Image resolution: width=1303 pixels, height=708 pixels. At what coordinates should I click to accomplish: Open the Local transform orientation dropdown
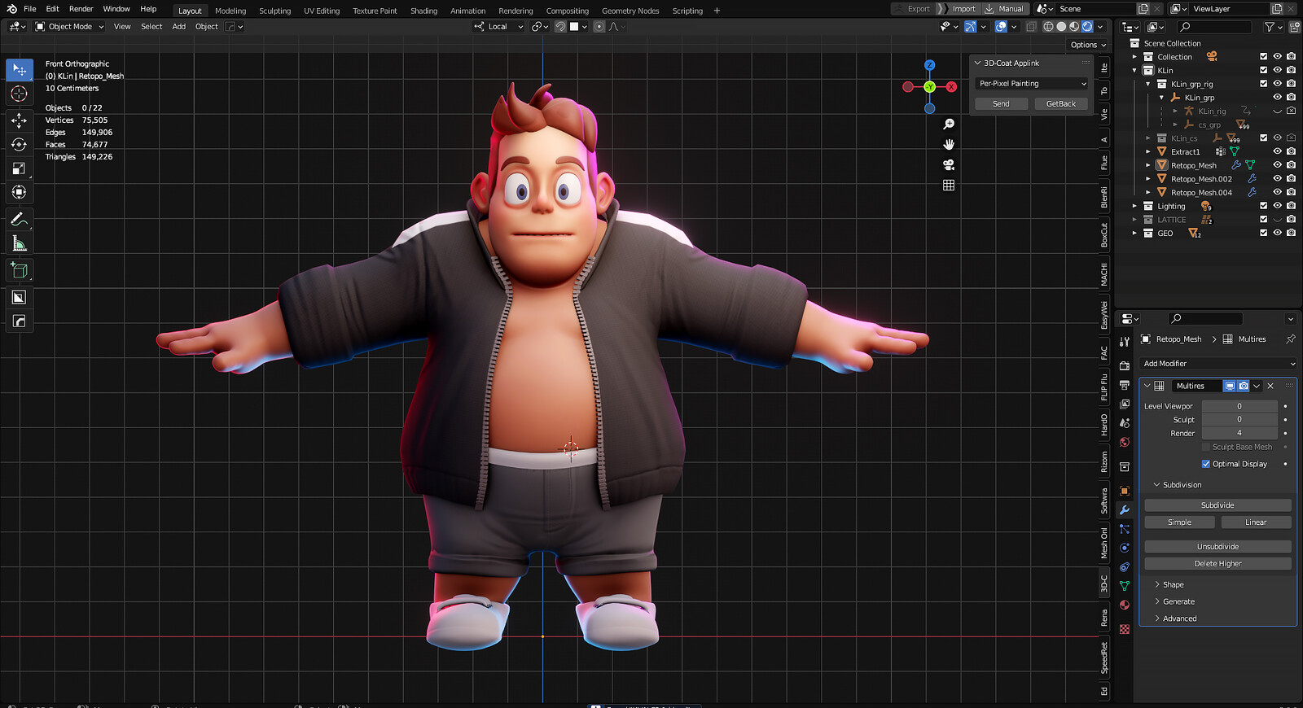(x=499, y=27)
